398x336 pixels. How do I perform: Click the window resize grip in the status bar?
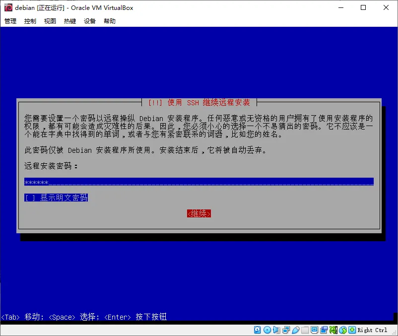394,332
